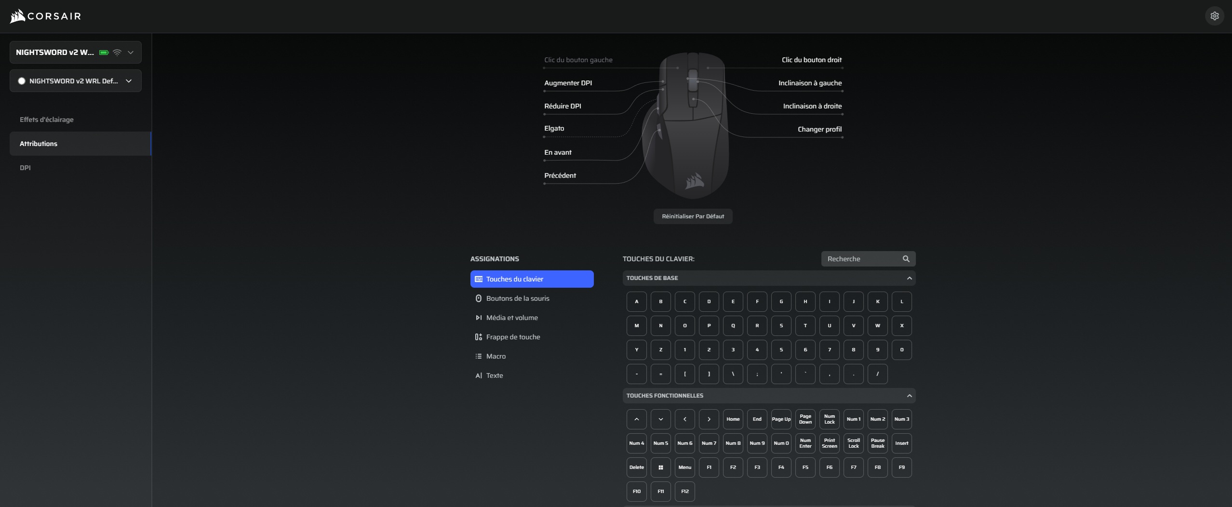Select the Elgato mouse button

click(554, 128)
